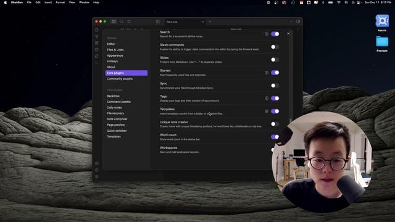This screenshot has height=222, width=395.
Task: Open the help icon in the ribbon
Action: 97,170
